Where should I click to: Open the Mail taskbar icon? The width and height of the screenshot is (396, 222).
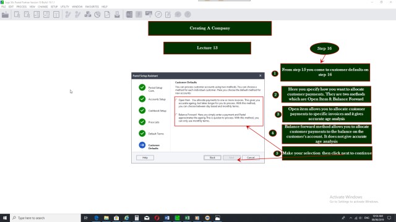tap(147, 218)
